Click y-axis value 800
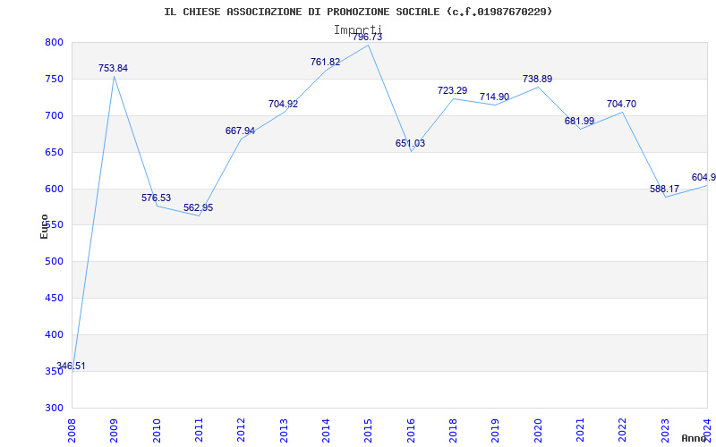Screen dimensions: 716x447 pyautogui.click(x=54, y=42)
